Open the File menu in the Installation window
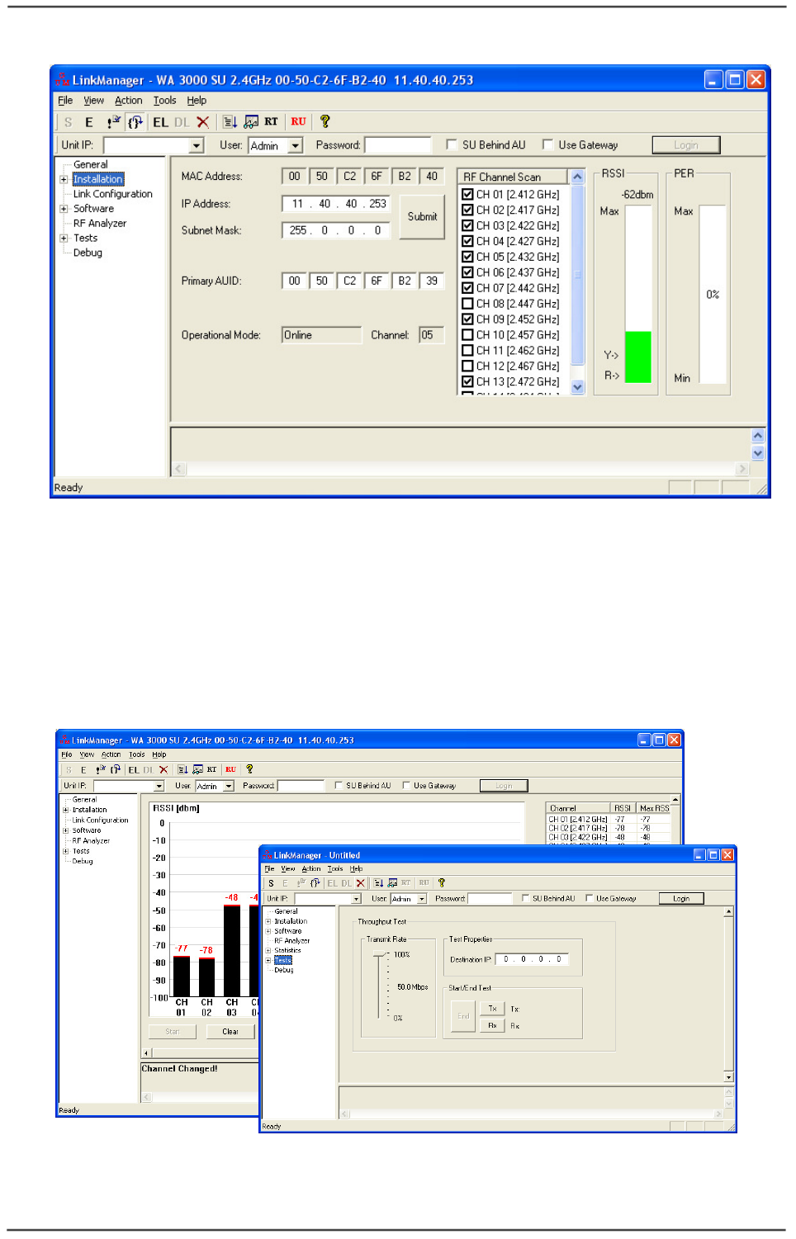This screenshot has height=1239, width=796. [x=65, y=101]
